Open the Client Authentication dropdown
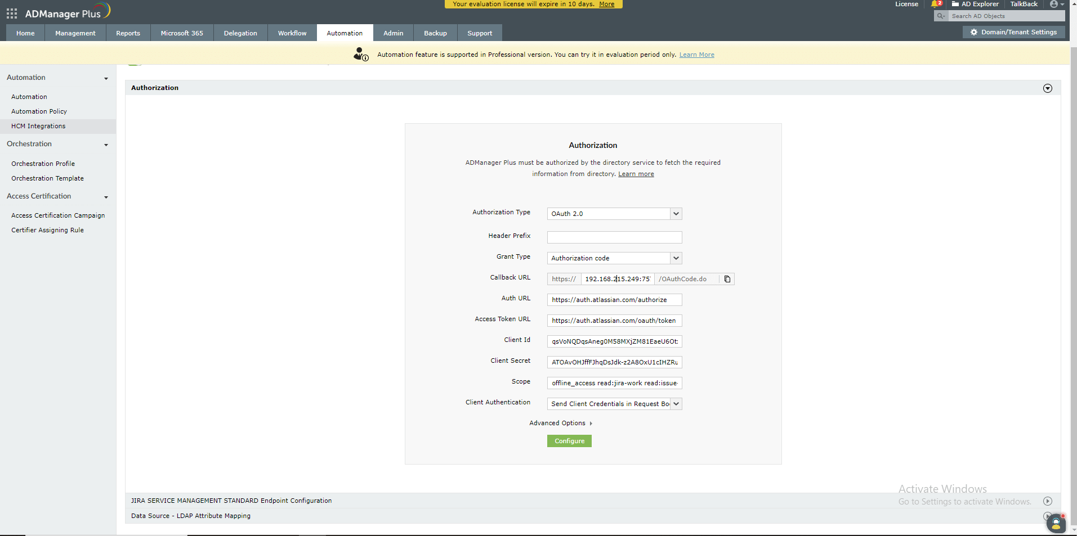Viewport: 1077px width, 536px height. [x=675, y=403]
